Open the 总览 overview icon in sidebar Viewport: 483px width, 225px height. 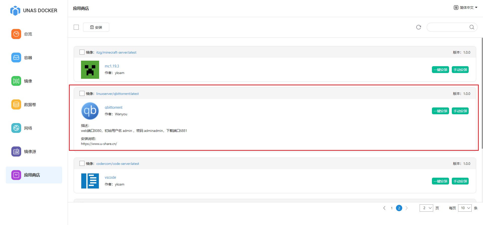click(16, 34)
